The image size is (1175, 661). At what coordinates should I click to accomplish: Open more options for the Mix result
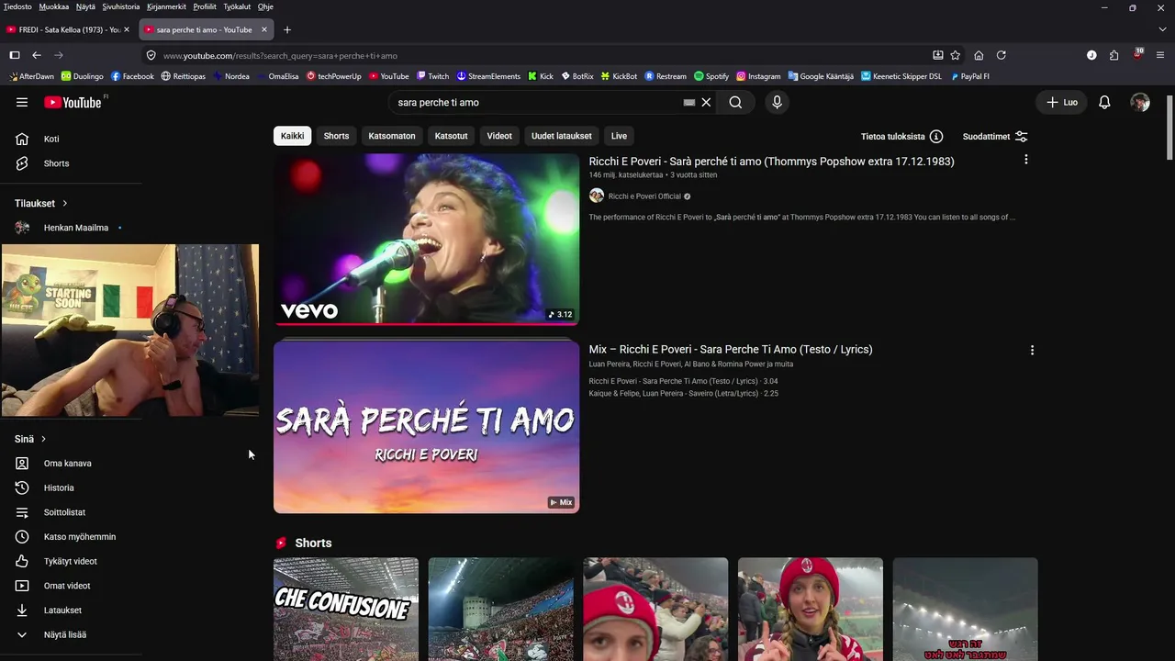pyautogui.click(x=1032, y=350)
